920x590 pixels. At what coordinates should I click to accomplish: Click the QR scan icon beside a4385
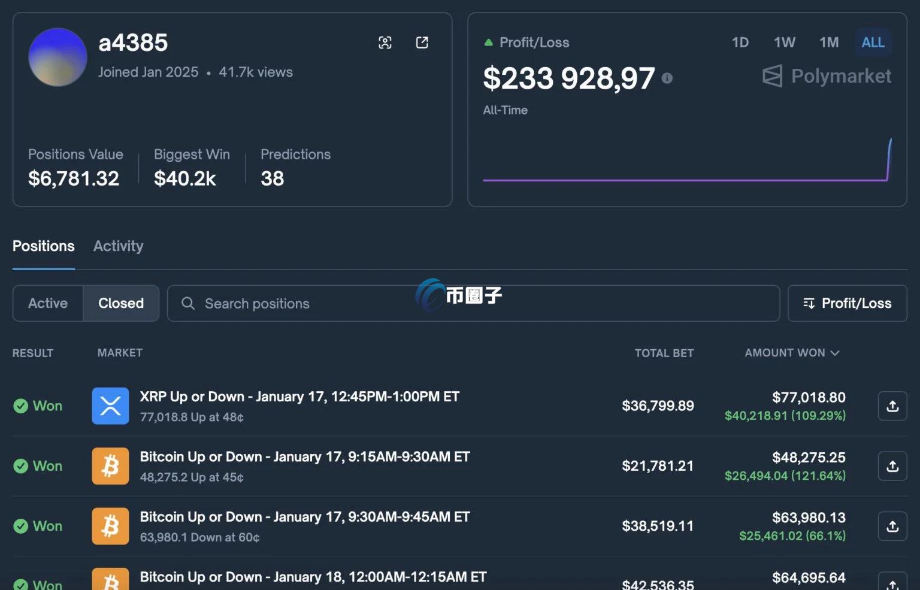385,43
